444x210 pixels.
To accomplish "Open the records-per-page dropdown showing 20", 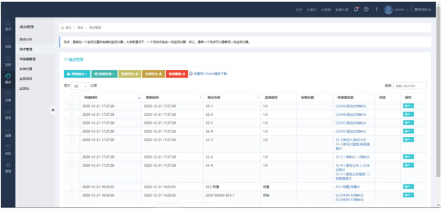I will [x=80, y=86].
